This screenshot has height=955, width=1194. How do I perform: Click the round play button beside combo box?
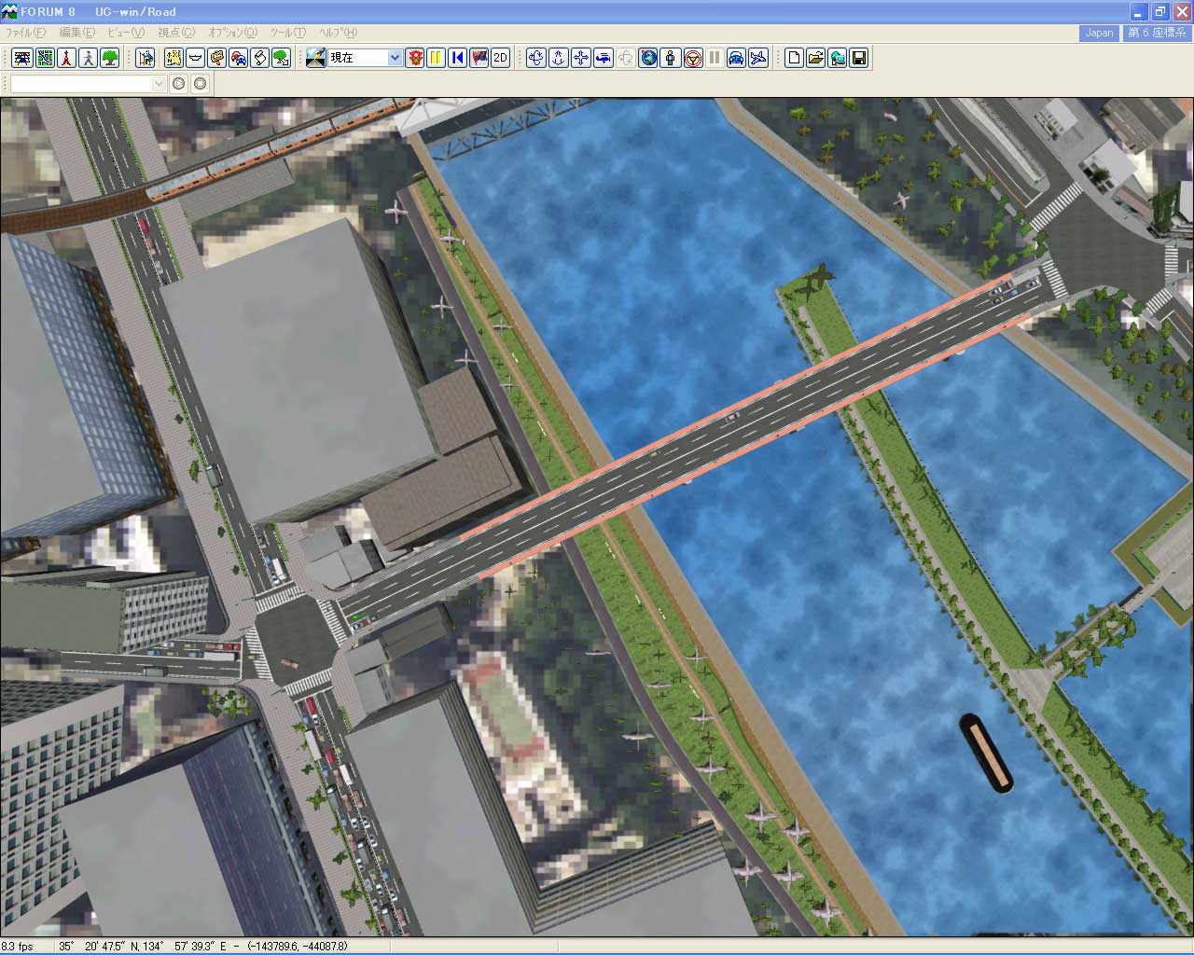(x=179, y=84)
